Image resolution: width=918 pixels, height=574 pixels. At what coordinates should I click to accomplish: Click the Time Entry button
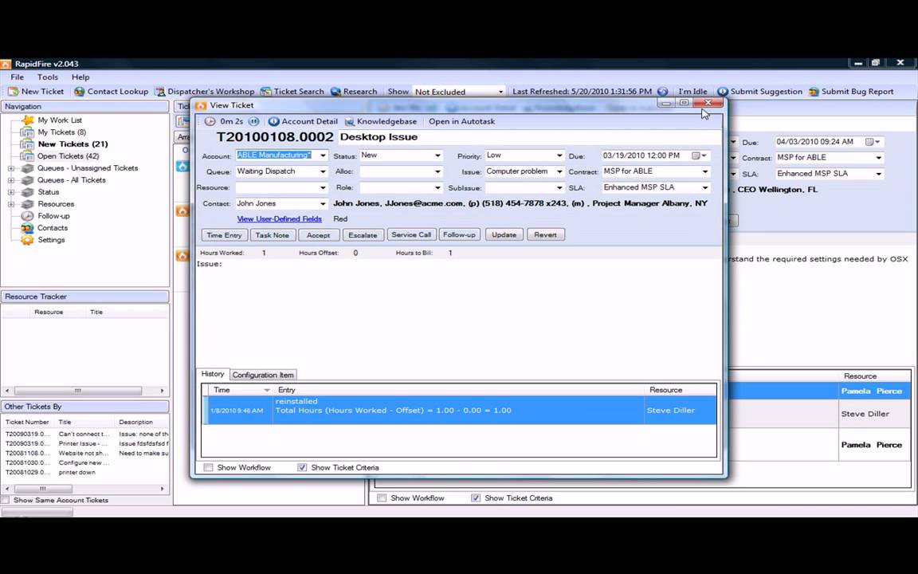pos(224,235)
